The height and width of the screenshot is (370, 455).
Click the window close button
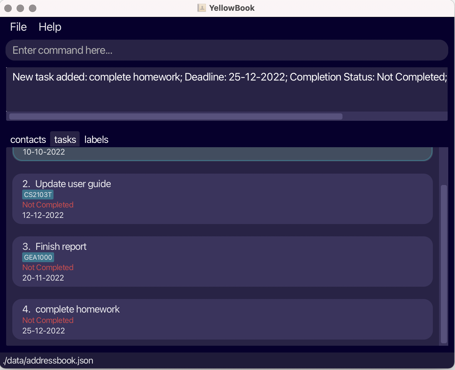pyautogui.click(x=8, y=8)
